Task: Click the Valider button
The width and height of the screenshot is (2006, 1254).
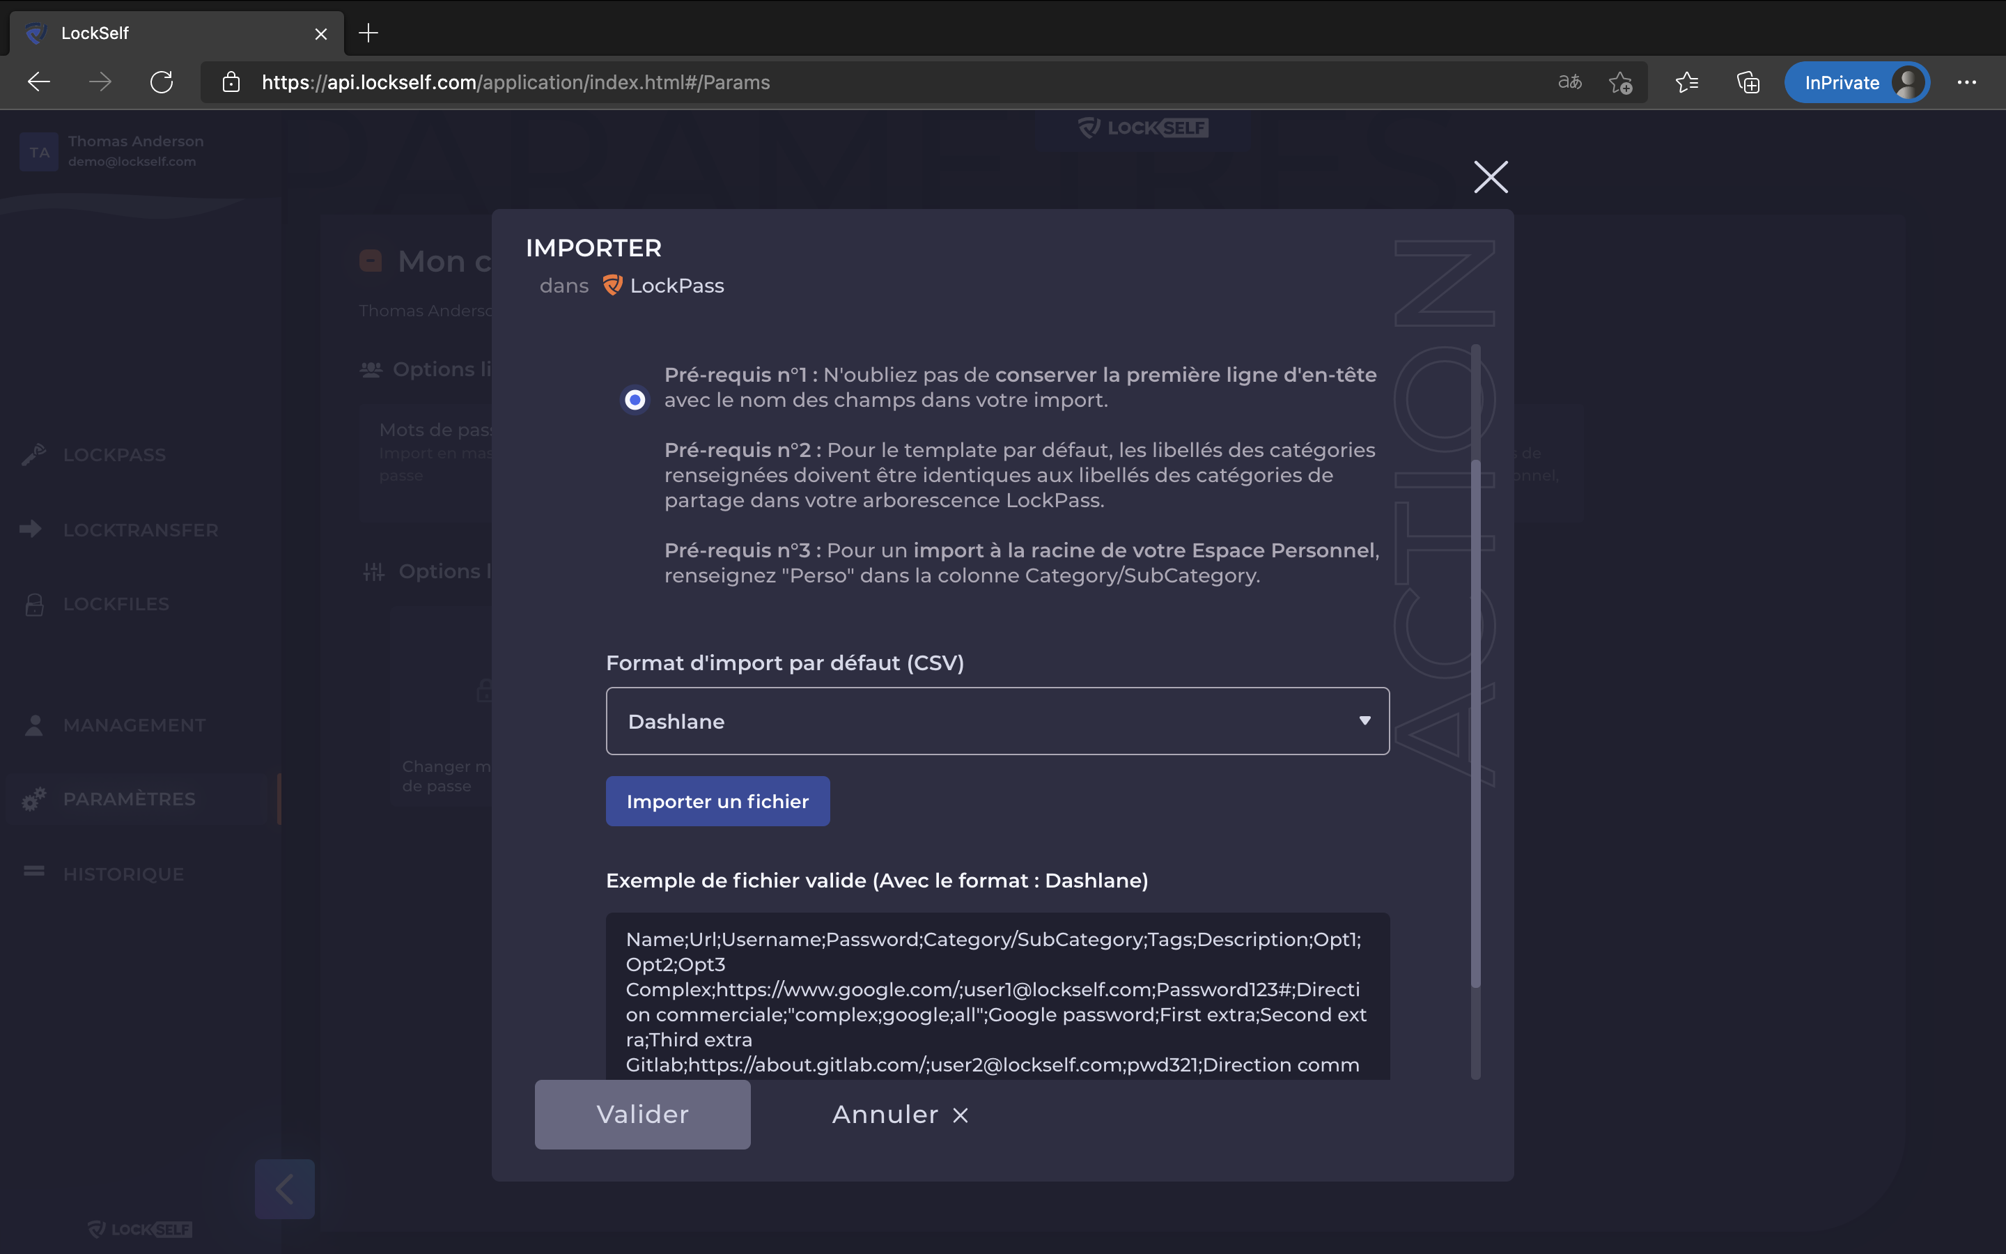Action: coord(642,1114)
